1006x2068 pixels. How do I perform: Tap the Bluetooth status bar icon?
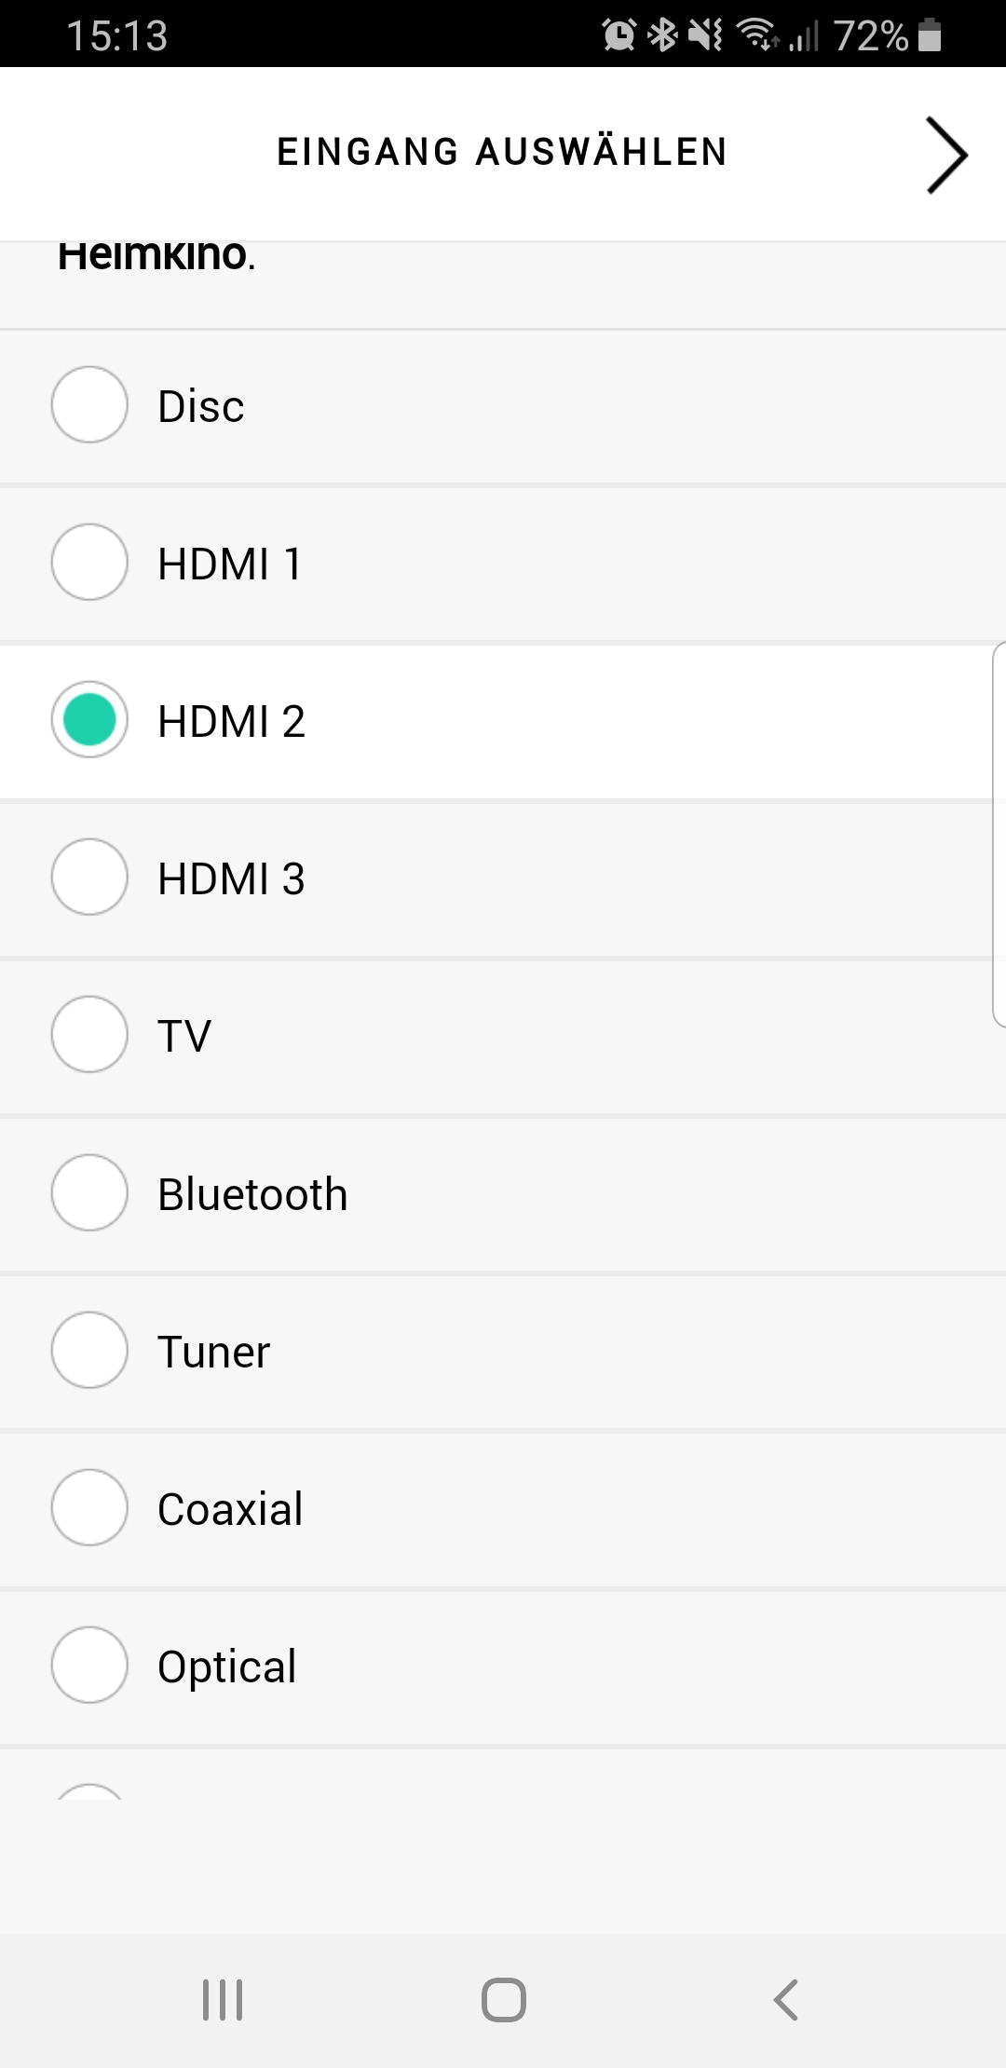tap(662, 35)
